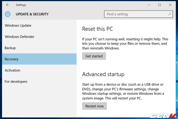Click the GENK watermark logo
Viewport: 178px width, 119px height.
click(163, 116)
